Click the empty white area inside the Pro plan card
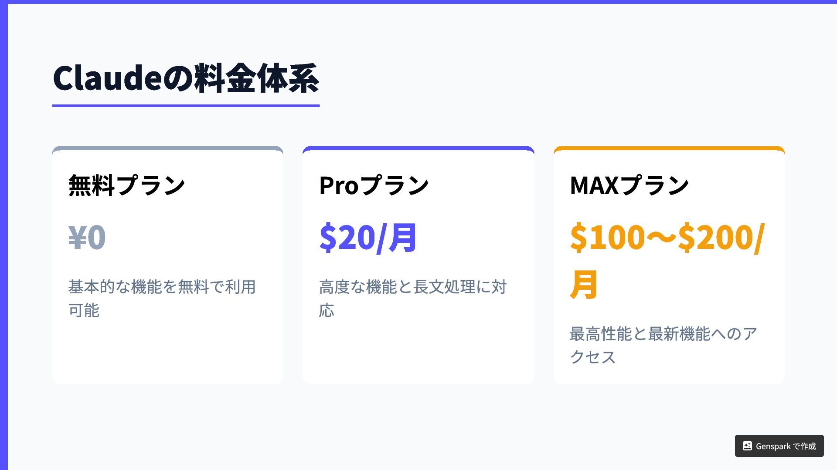Viewport: 837px width, 470px height. point(418,352)
